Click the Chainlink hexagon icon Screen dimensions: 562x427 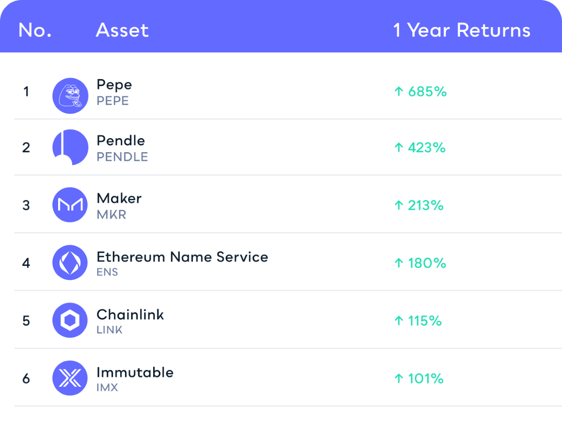[70, 320]
